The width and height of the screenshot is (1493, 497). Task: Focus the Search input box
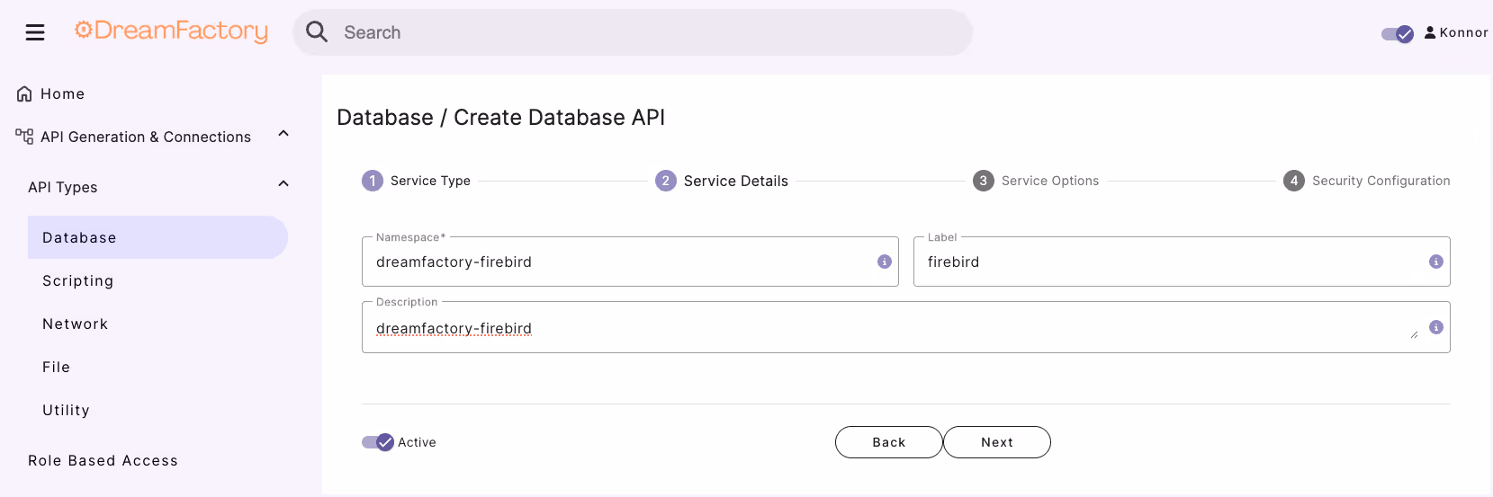click(x=648, y=32)
